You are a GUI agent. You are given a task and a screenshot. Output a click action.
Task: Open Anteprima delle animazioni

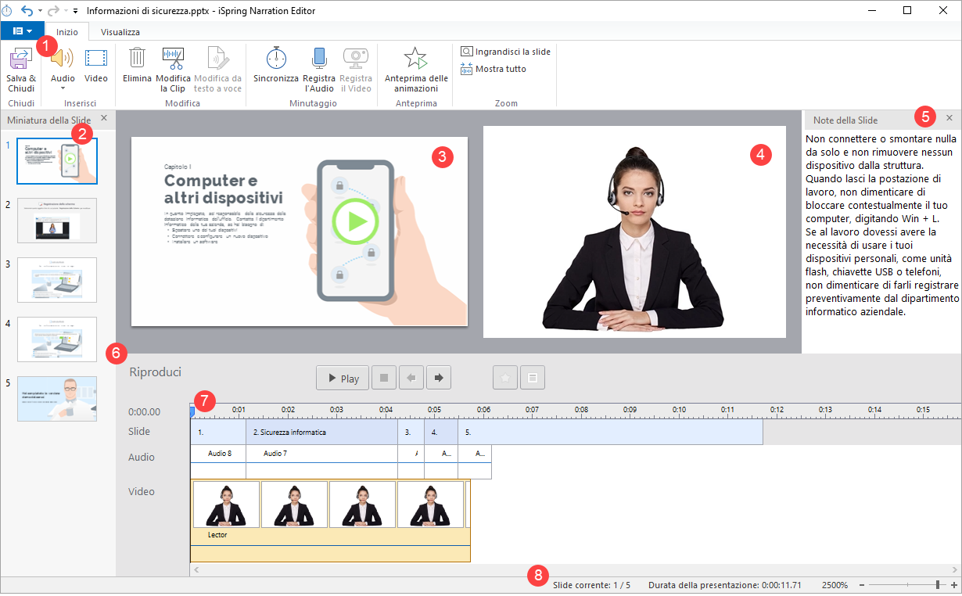coord(416,59)
